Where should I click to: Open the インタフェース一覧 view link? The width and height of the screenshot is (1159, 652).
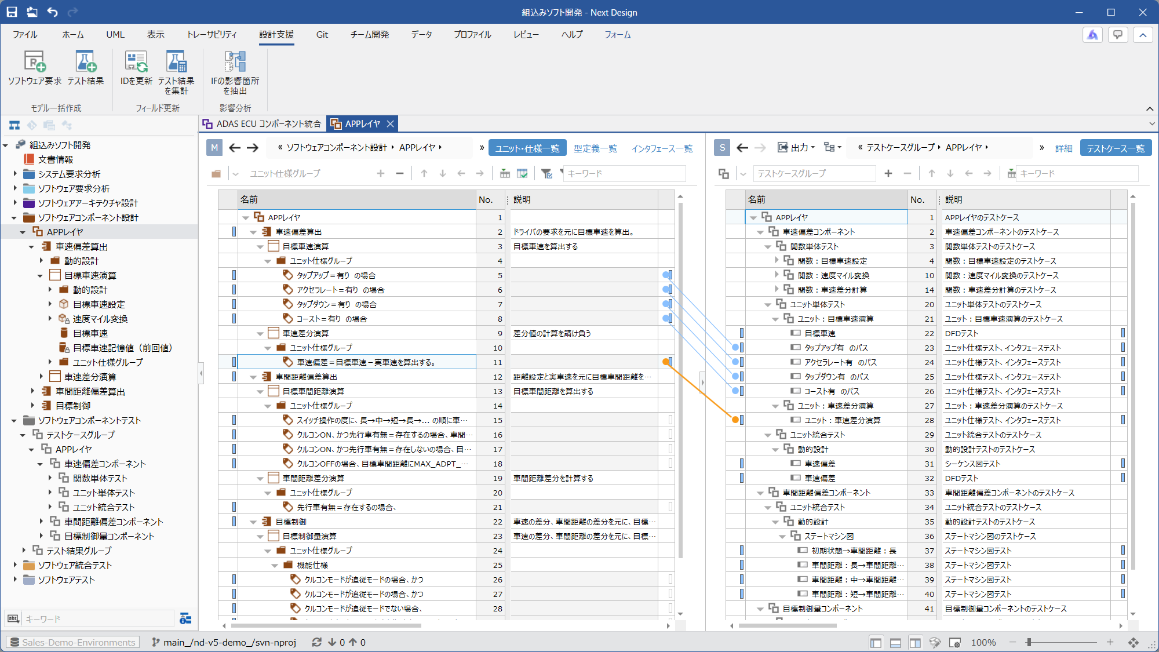point(662,148)
